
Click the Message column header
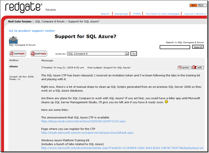click(47, 60)
